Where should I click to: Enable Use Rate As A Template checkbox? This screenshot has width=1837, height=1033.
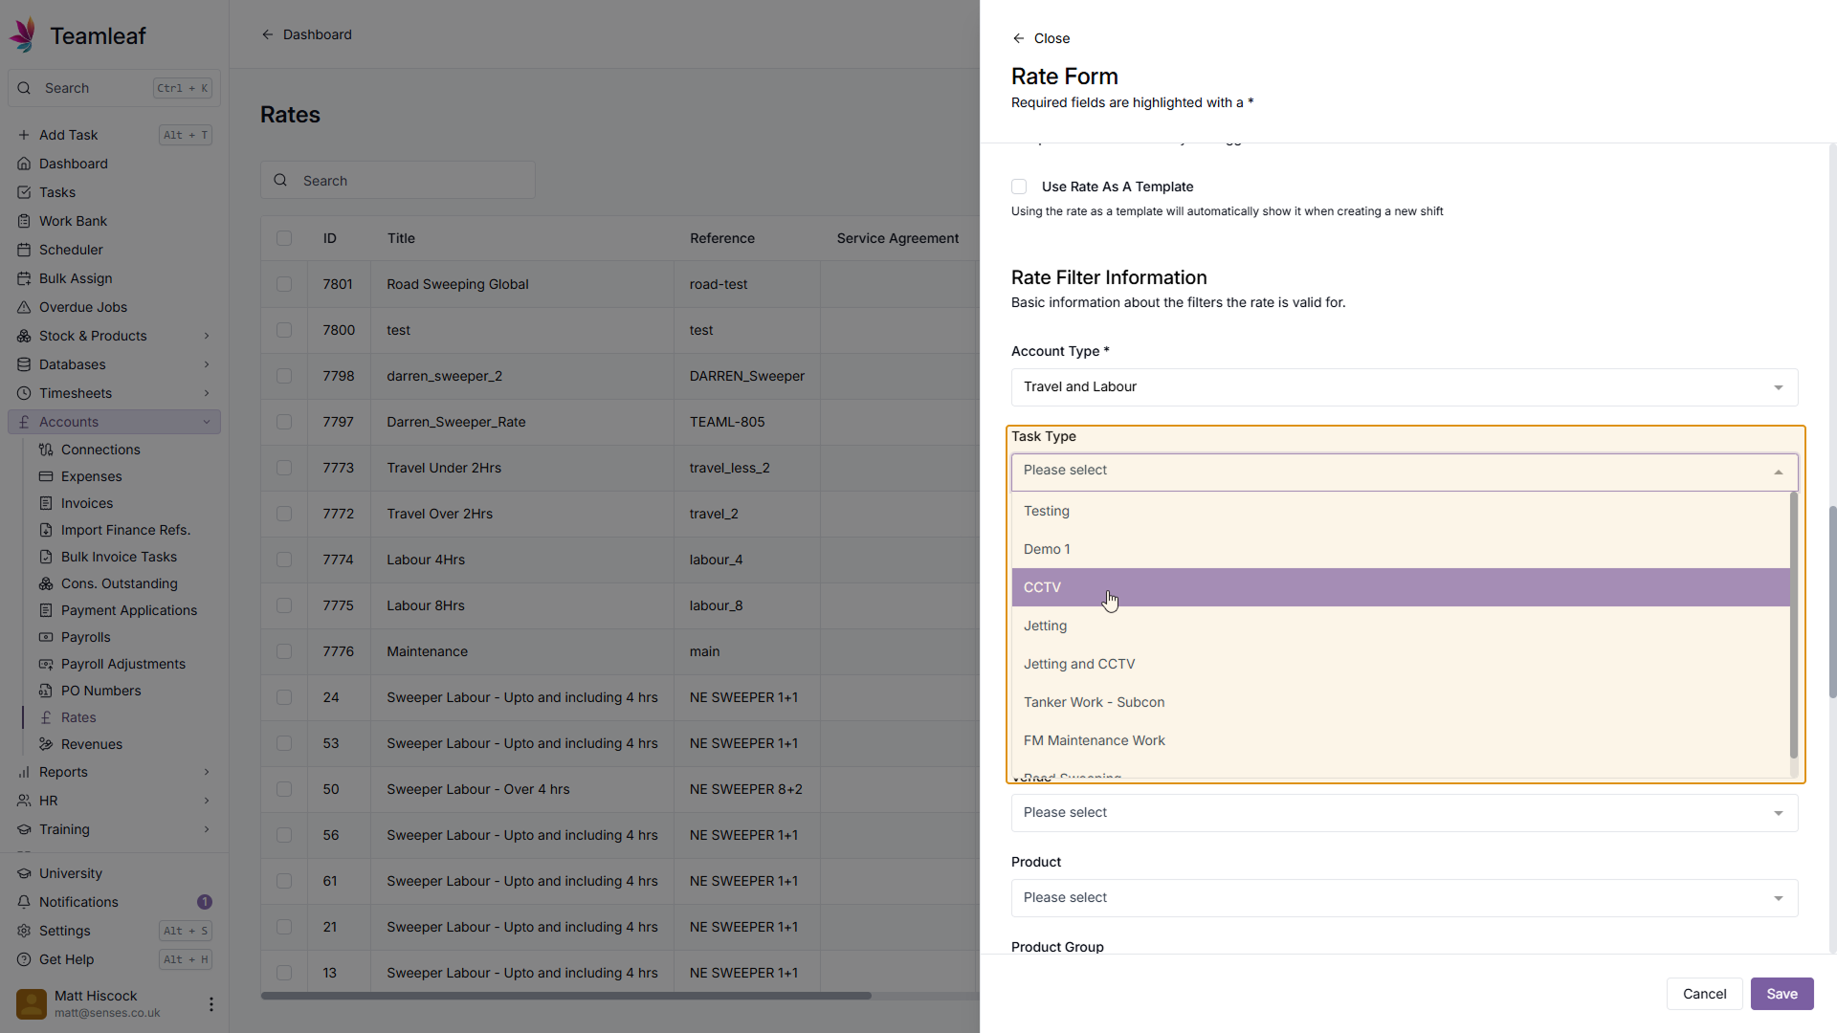coord(1019,187)
